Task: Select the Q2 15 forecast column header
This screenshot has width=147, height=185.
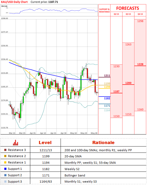Action: click(x=116, y=14)
